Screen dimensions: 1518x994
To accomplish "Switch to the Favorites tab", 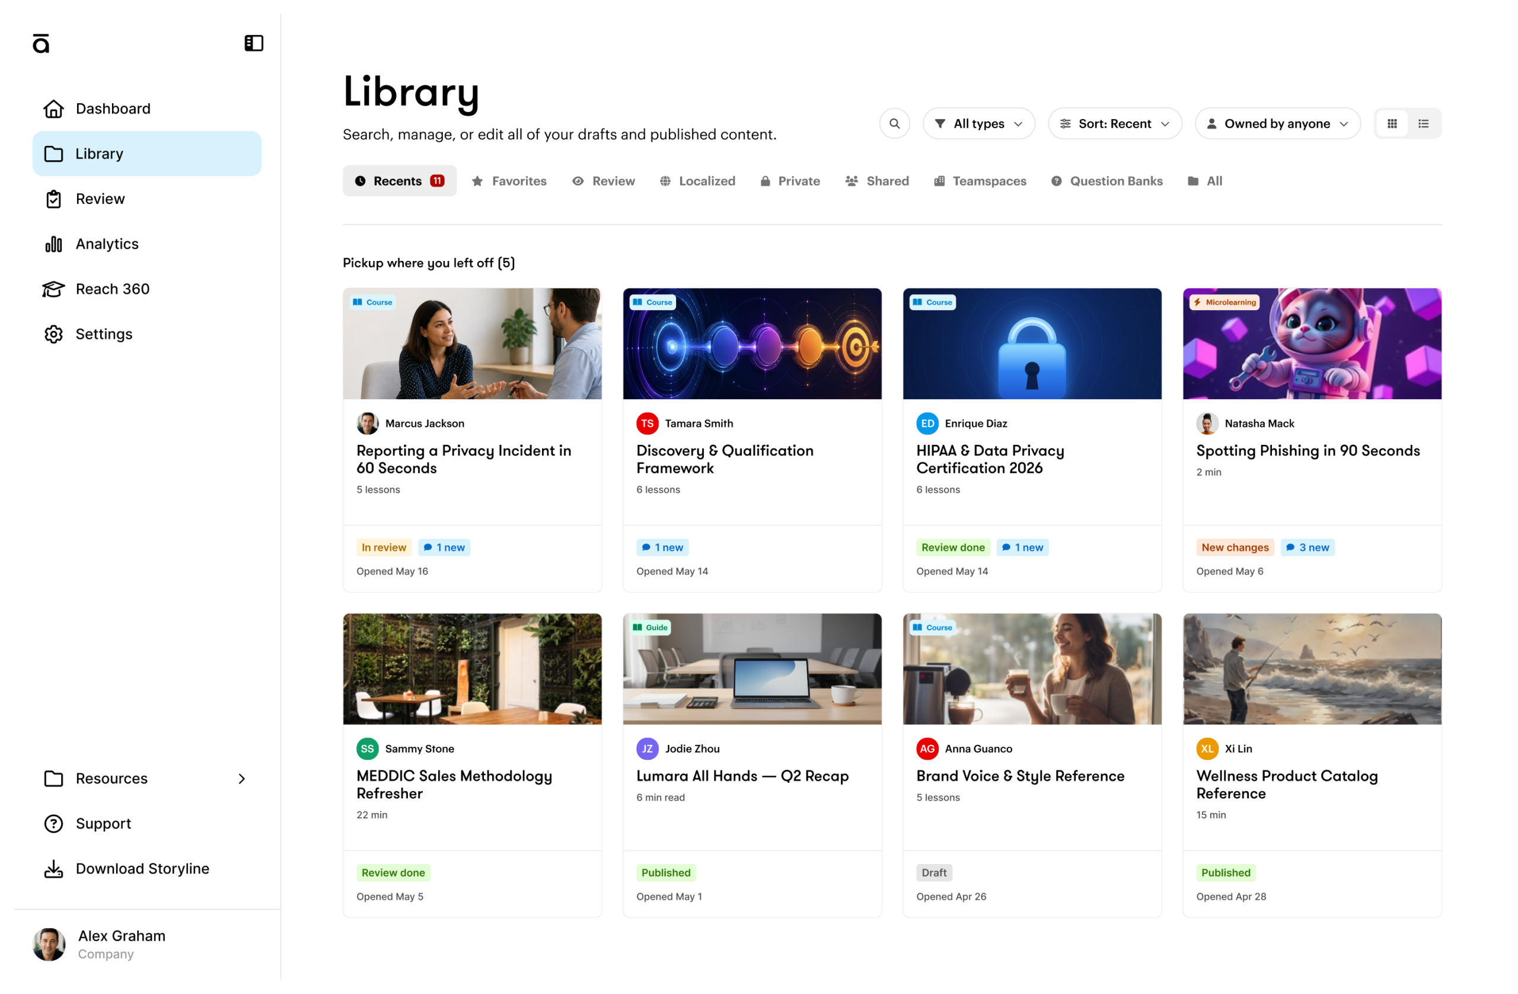I will [509, 181].
